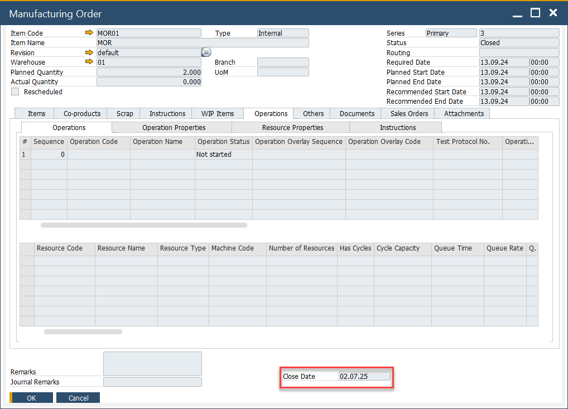Open the Type Internal dropdown

(x=282, y=33)
